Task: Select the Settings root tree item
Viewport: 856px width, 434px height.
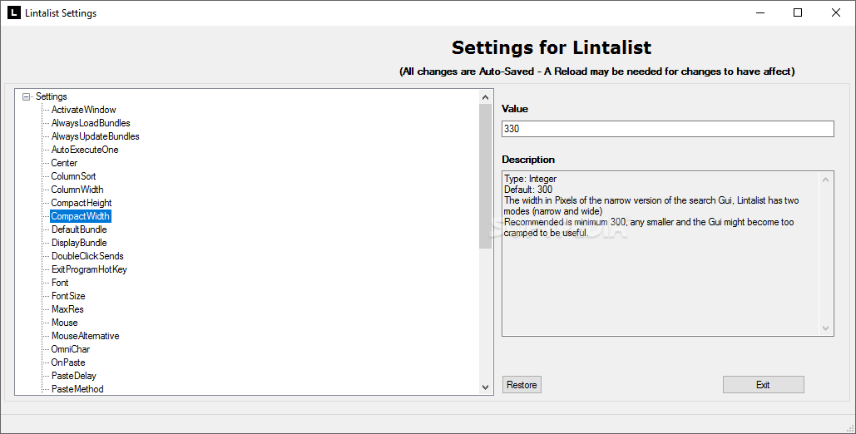Action: click(x=52, y=96)
